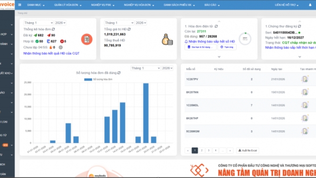Toggle the hamburger sidebar menu icon

(19, 5)
